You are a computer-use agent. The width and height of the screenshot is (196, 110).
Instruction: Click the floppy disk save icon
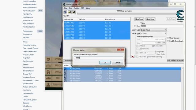[x=74, y=12]
